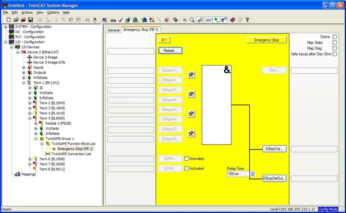This screenshot has width=346, height=213.
Task: Collapse the I/O - Configuration tree node
Action: tap(5, 42)
